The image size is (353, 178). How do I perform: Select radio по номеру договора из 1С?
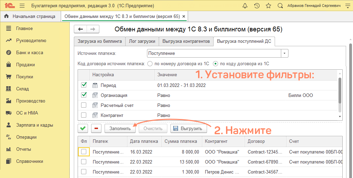[x=150, y=64]
